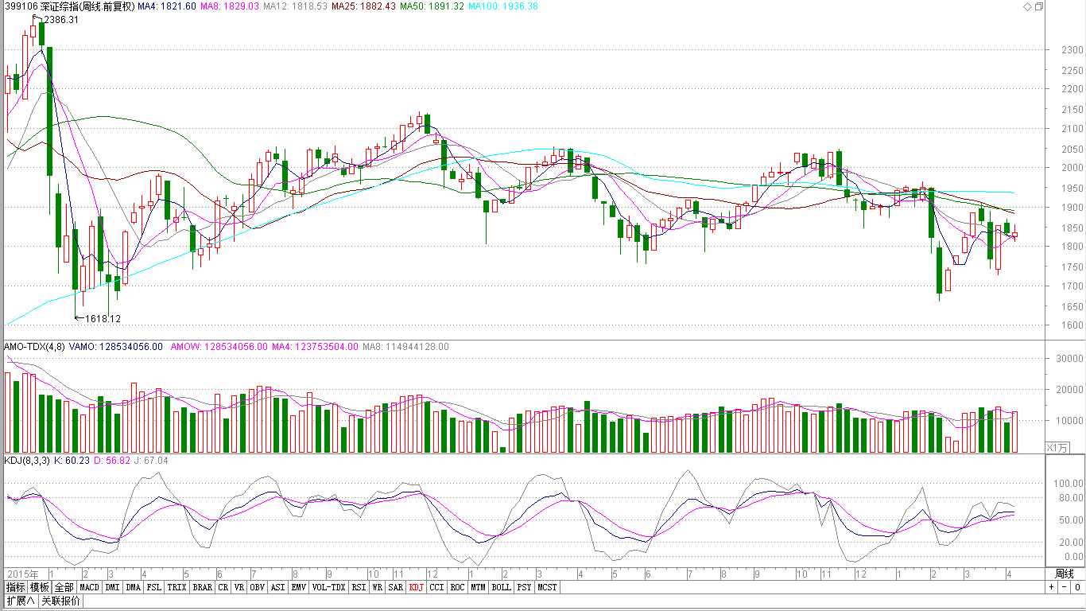Screen dimensions: 1086x611
Task: Select the EMV indicator
Action: pos(298,587)
